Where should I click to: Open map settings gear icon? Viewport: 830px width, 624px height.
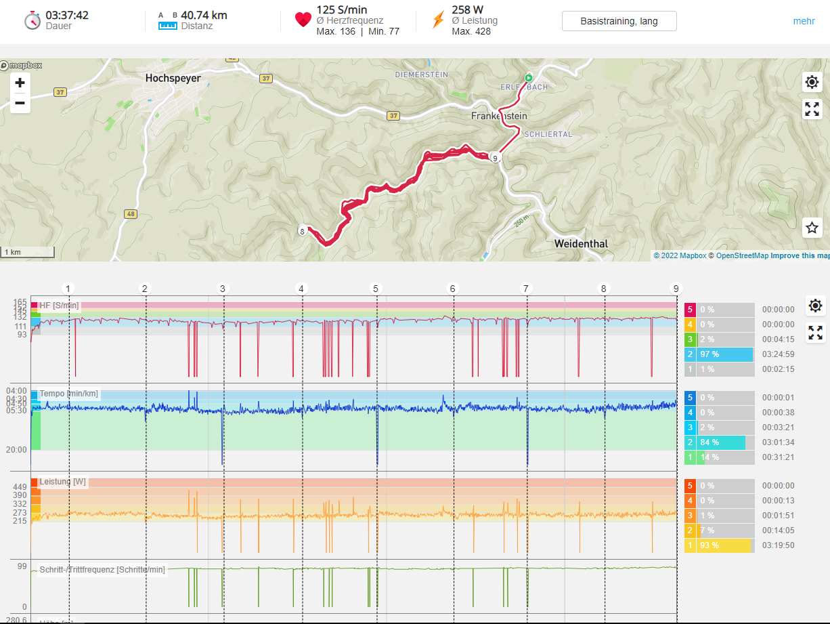[x=812, y=83]
